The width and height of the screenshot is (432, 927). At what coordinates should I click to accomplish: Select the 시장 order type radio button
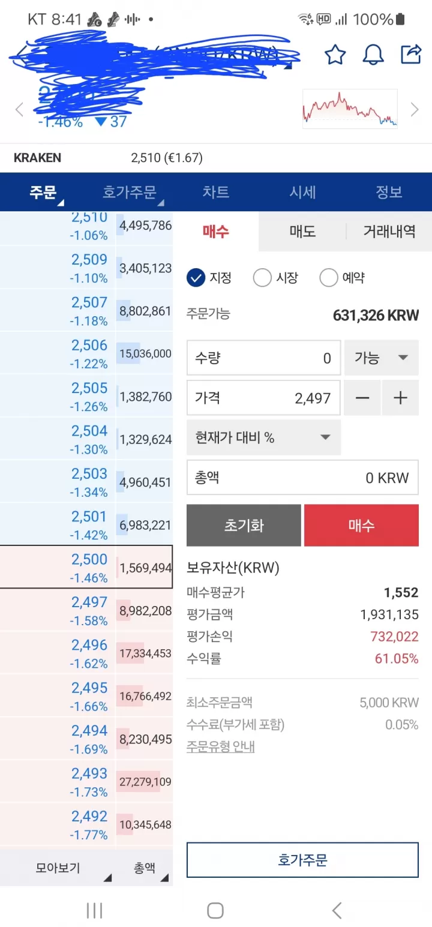(262, 277)
